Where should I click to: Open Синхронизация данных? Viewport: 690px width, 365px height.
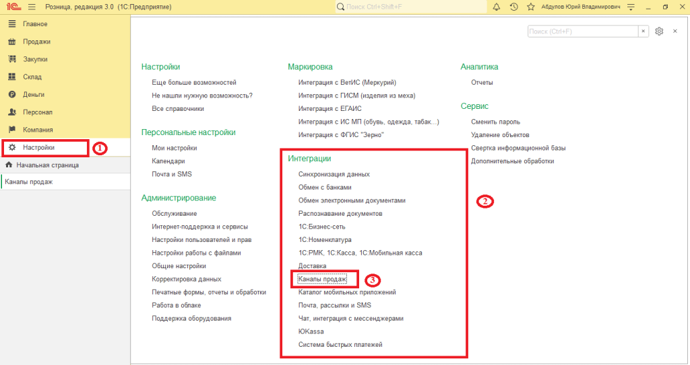click(x=334, y=174)
